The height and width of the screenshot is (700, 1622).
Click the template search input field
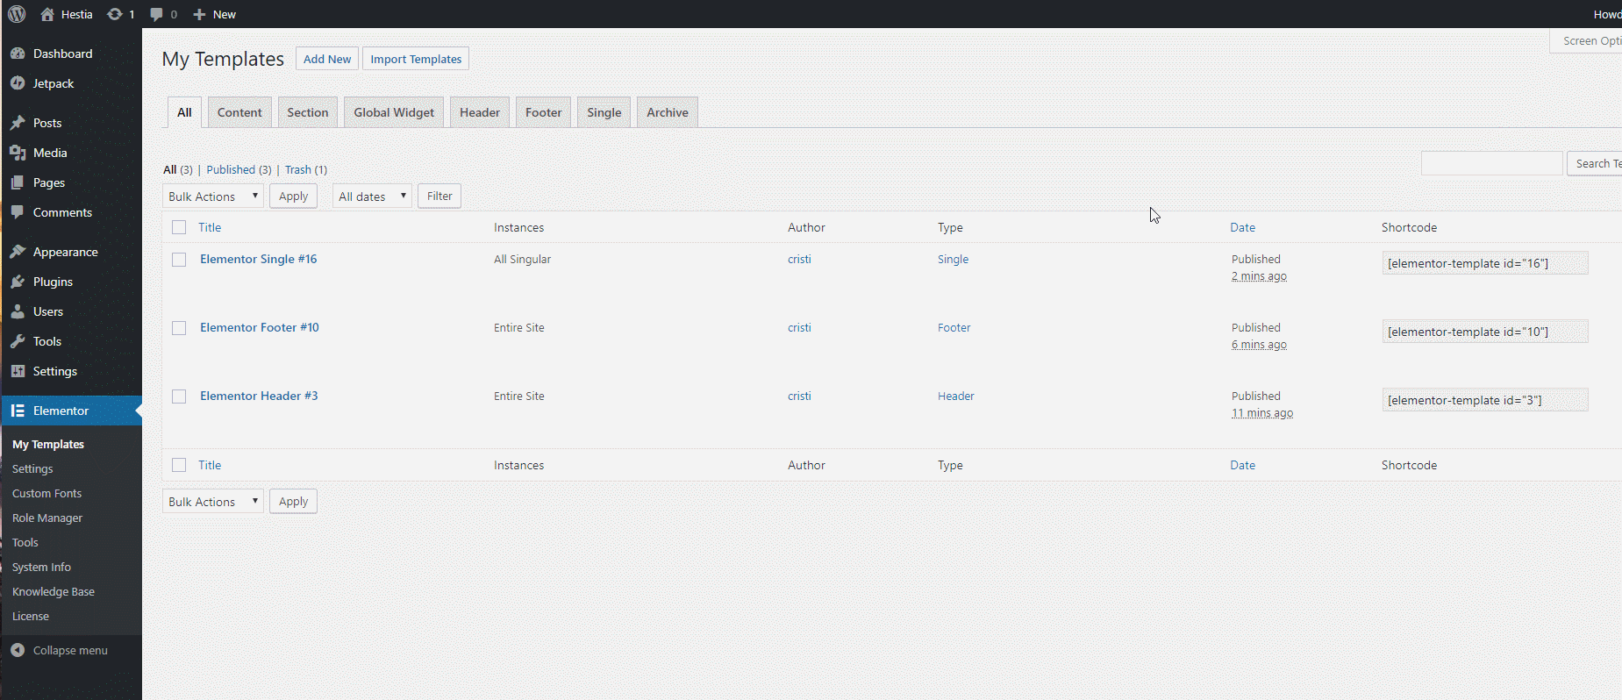pos(1492,163)
